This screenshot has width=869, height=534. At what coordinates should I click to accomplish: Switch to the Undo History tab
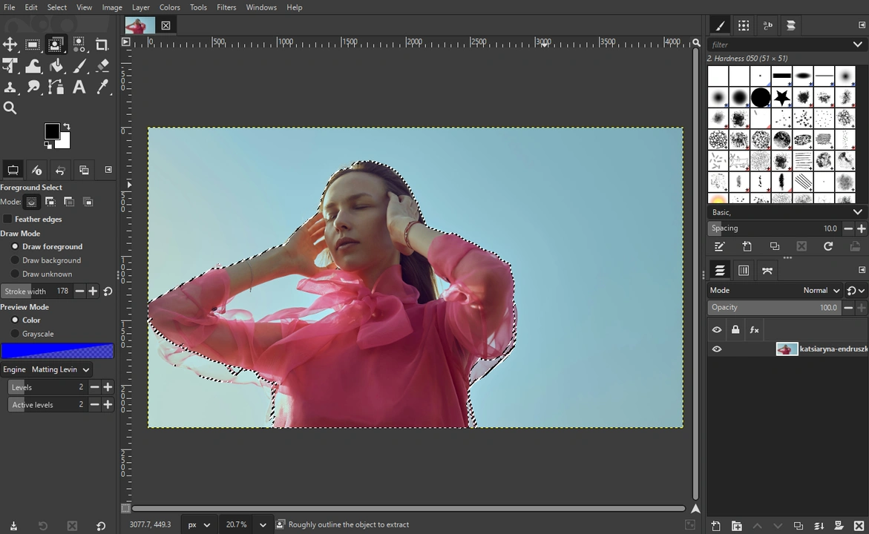(60, 170)
